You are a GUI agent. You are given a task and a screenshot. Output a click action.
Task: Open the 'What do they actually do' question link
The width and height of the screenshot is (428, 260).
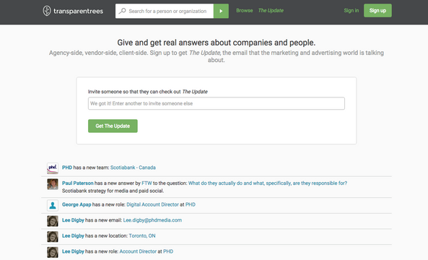(x=268, y=183)
